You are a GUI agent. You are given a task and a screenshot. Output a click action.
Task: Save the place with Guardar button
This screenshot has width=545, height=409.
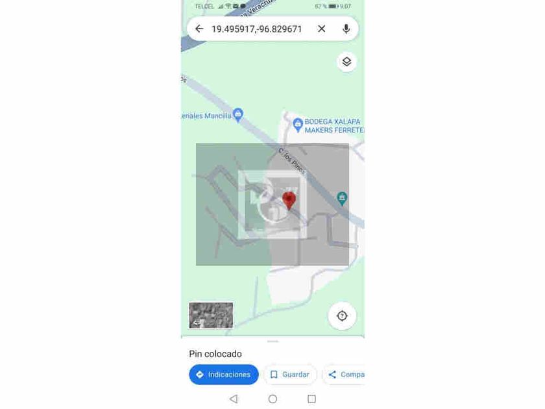point(290,375)
